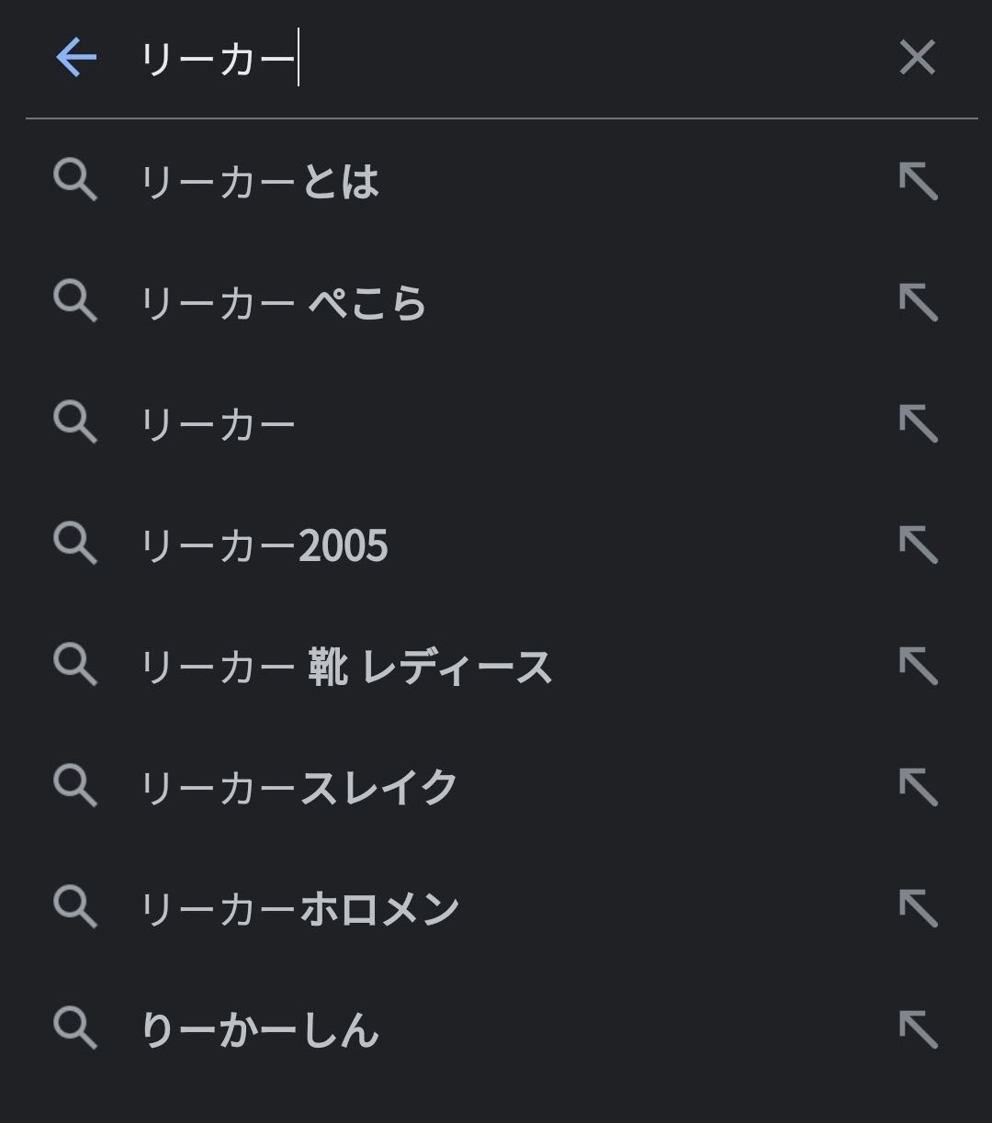Click the magnifier icon next to リーカーとは
Viewport: 992px width, 1123px height.
tap(75, 180)
